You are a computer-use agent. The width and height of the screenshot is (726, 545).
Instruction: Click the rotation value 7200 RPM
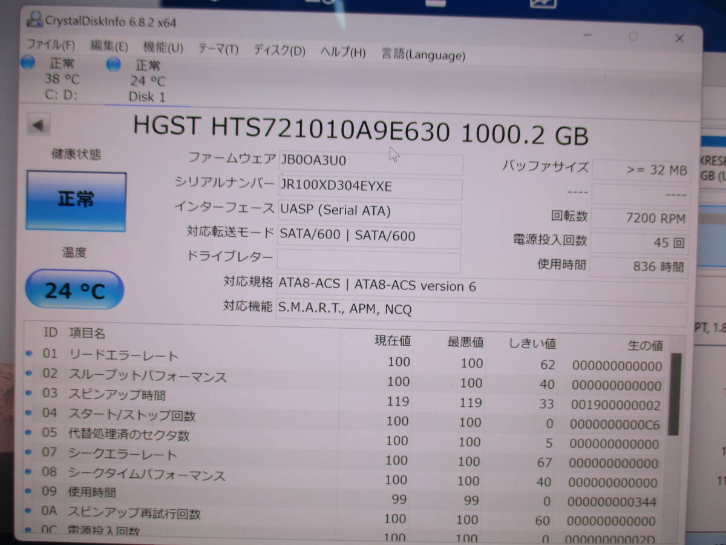(640, 219)
